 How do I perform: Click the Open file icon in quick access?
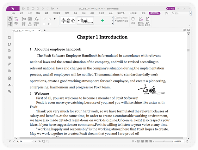(x=23, y=9)
